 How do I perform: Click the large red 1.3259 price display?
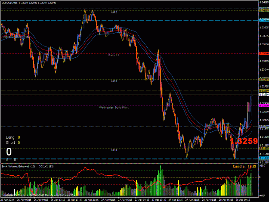pos(244,141)
